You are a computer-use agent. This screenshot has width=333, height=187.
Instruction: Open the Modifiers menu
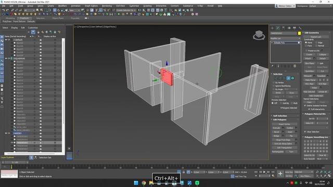pyautogui.click(x=62, y=6)
